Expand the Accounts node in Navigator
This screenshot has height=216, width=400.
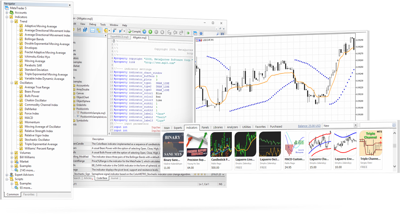7,12
